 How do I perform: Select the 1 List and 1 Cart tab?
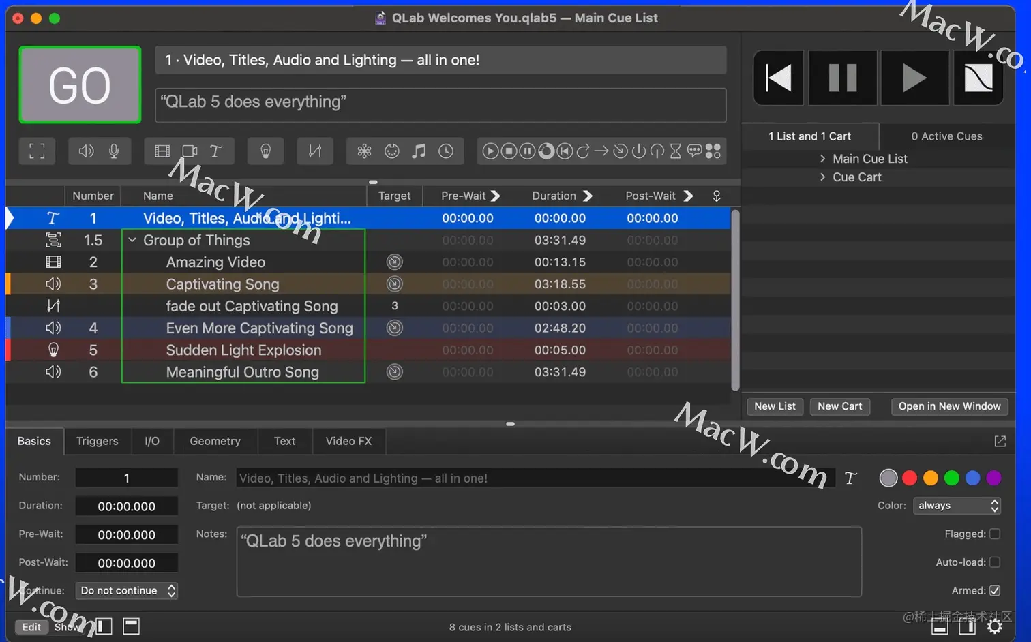click(810, 136)
